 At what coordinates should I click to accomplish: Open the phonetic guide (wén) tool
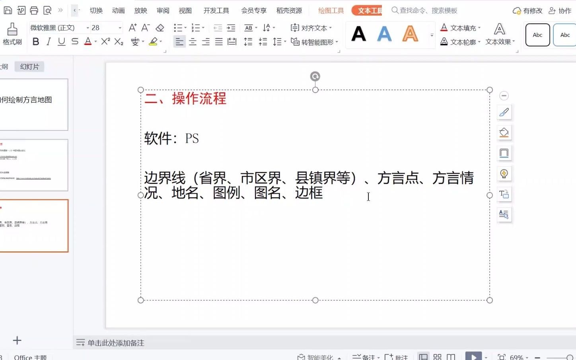[x=135, y=41]
